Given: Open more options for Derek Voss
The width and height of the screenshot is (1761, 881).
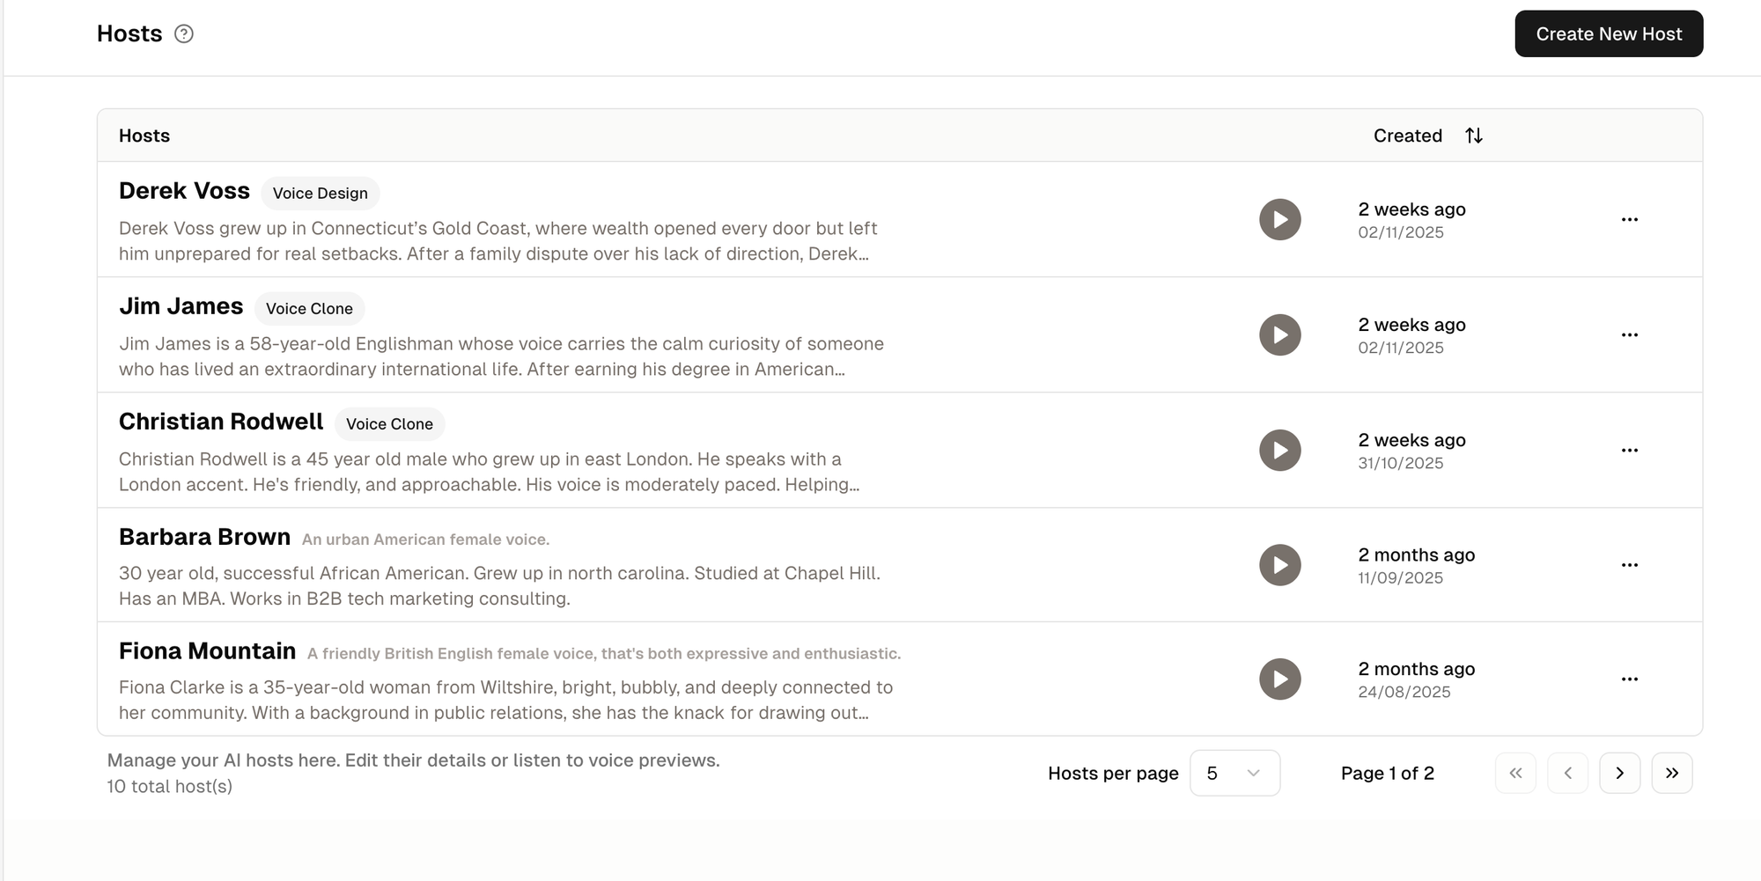Looking at the screenshot, I should tap(1629, 219).
